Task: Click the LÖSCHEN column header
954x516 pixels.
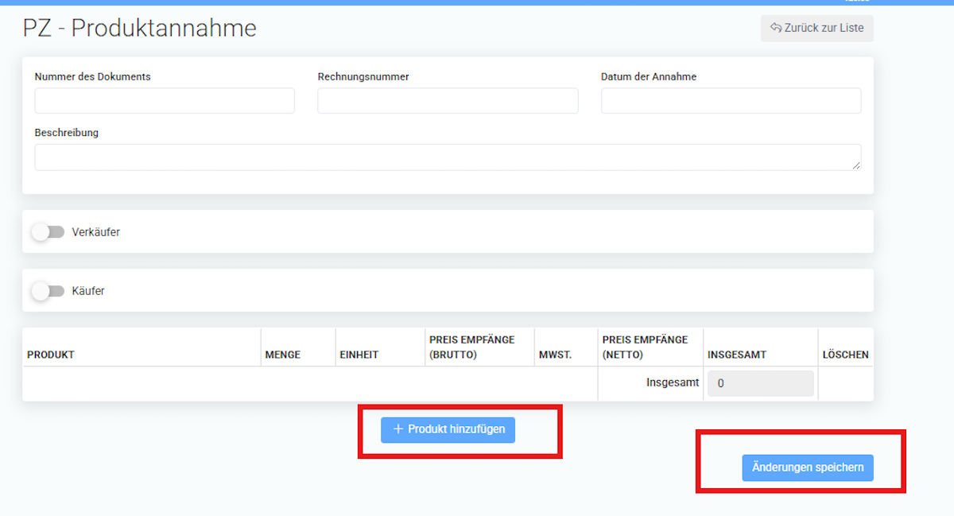Action: (x=846, y=355)
